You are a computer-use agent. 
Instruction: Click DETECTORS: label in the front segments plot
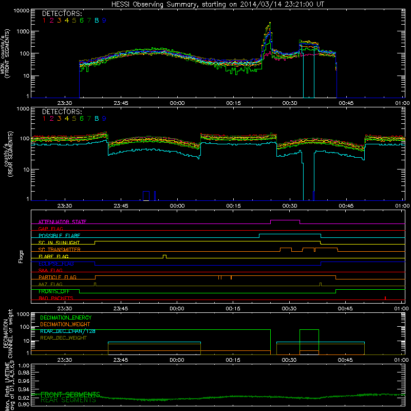[62, 13]
